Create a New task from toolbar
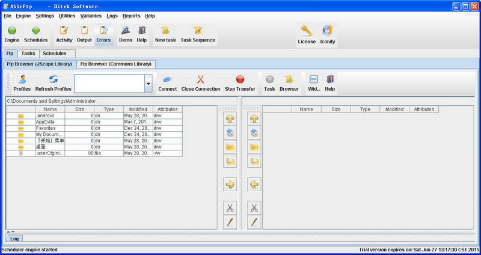This screenshot has width=481, height=255. [x=165, y=31]
